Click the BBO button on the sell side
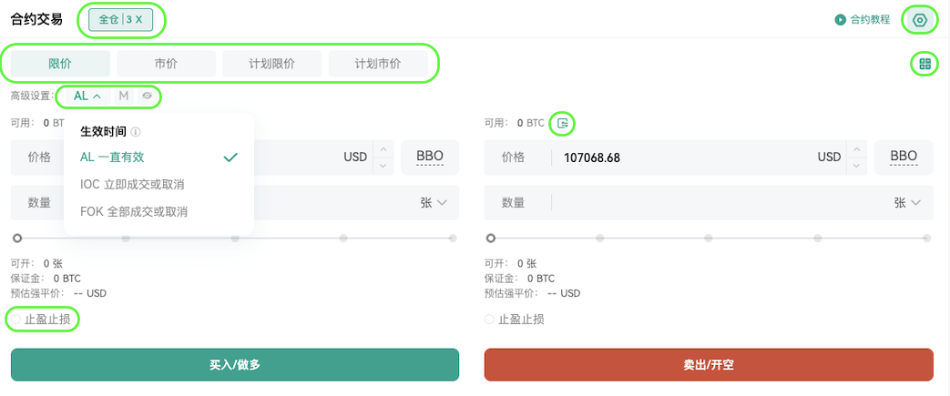The width and height of the screenshot is (950, 396). click(x=904, y=157)
